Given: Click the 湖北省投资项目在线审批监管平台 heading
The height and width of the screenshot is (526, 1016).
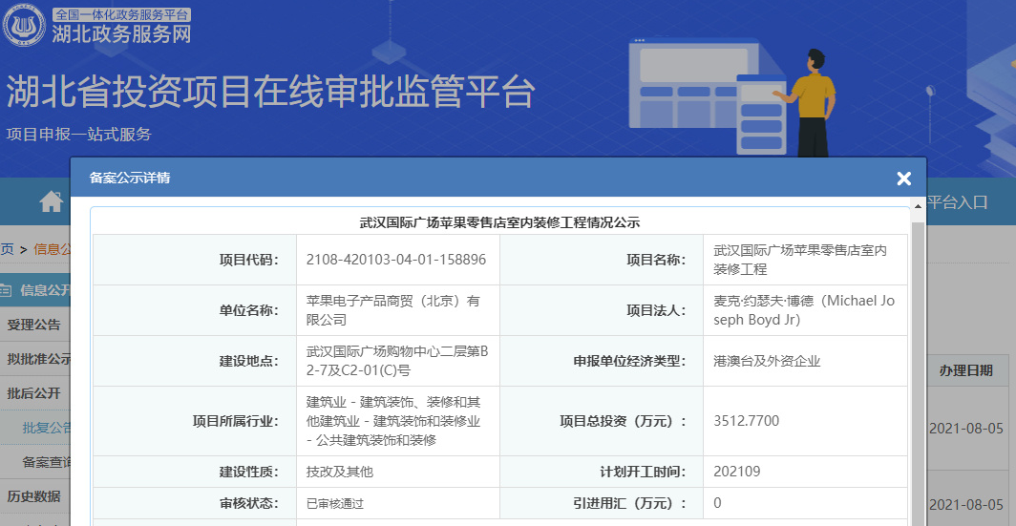Looking at the screenshot, I should (x=270, y=93).
